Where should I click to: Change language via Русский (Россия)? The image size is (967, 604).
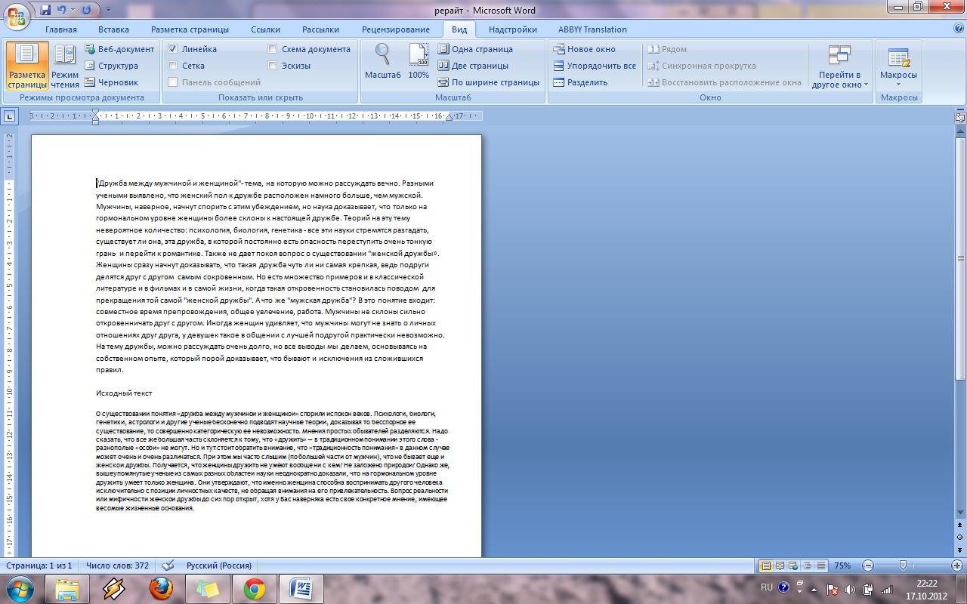pyautogui.click(x=219, y=565)
